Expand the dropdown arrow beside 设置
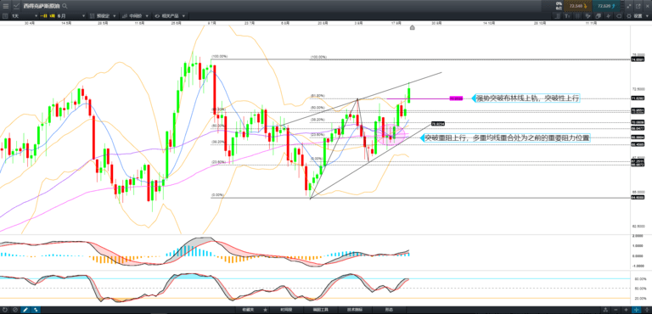The width and height of the screenshot is (652, 314). pos(647,16)
